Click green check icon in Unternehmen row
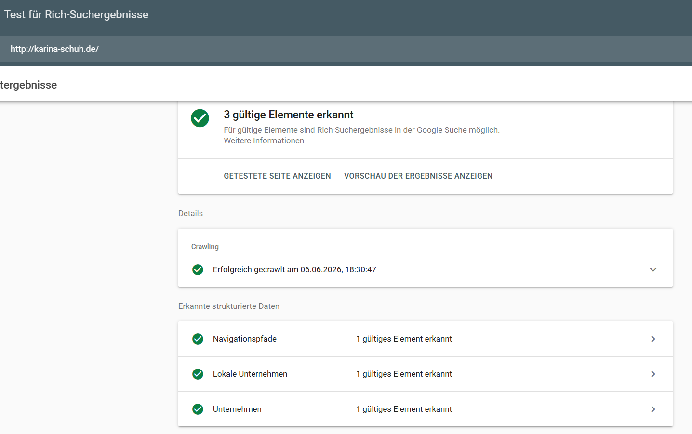The image size is (692, 434). coord(198,409)
